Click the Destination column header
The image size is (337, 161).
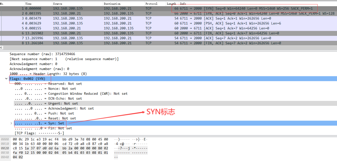click(x=112, y=3)
